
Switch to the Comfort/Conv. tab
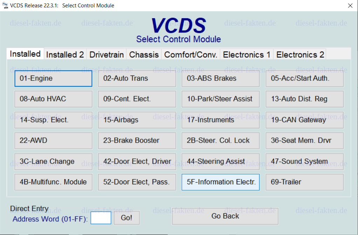tap(191, 55)
